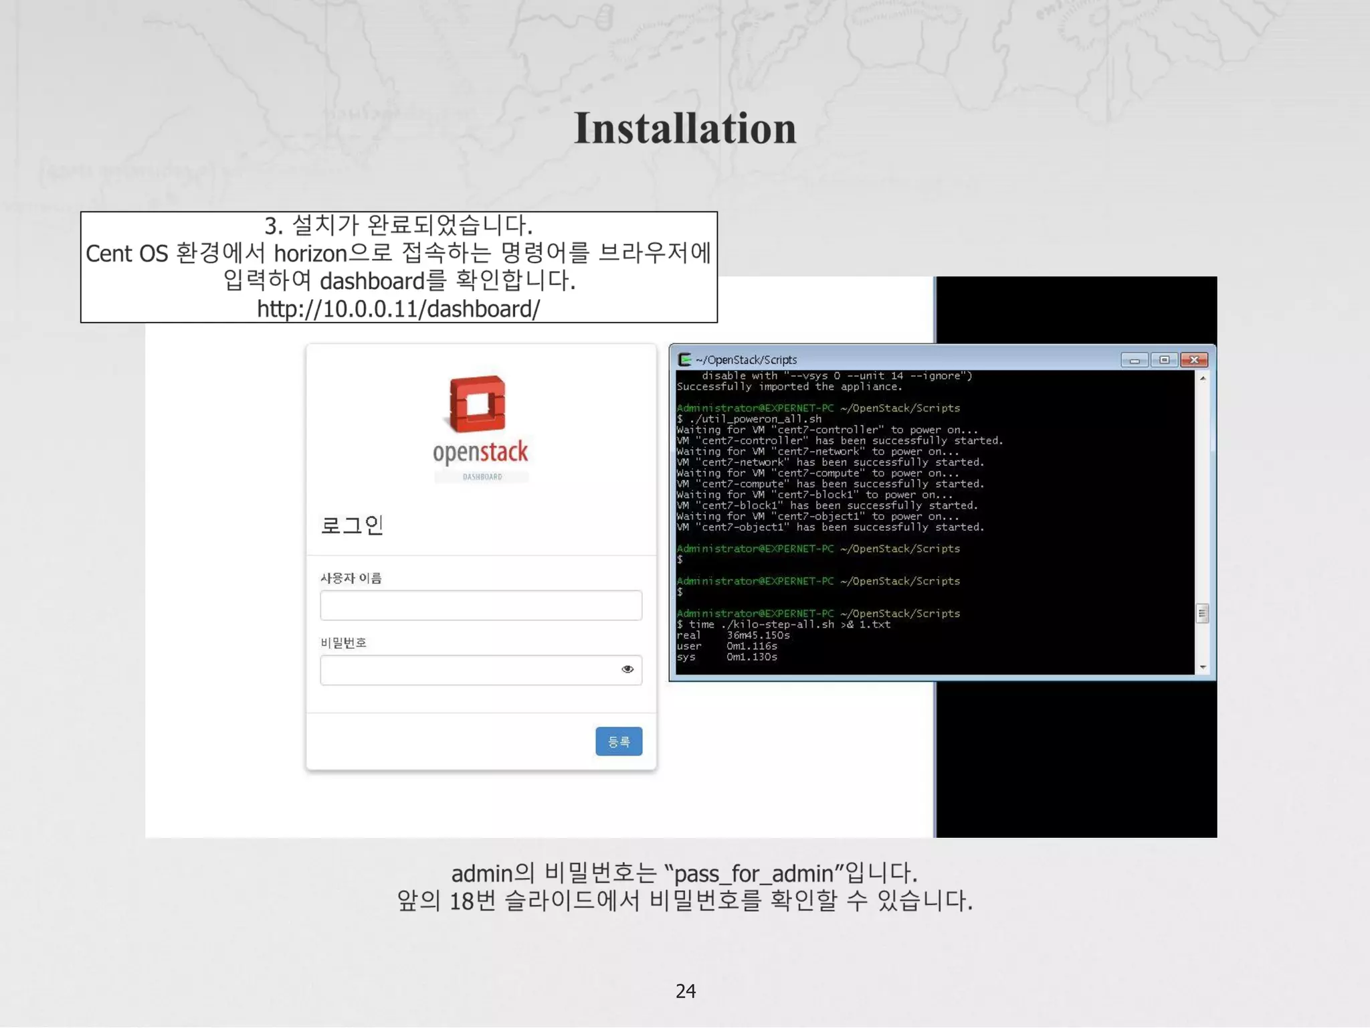
Task: Click the terminal scrollbar down arrow
Action: (1203, 667)
